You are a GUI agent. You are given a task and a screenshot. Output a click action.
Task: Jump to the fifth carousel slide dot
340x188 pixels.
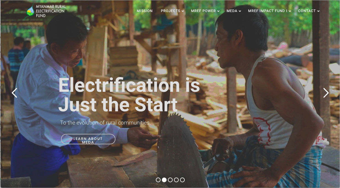[182, 180]
